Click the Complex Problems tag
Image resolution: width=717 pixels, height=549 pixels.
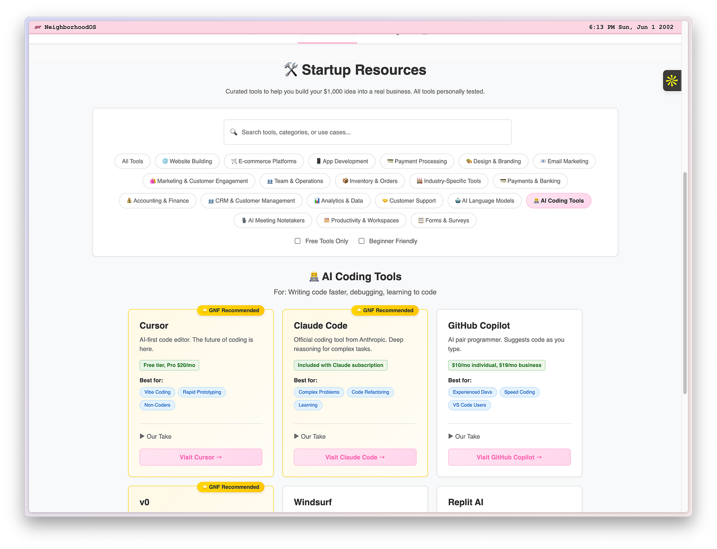tap(319, 392)
